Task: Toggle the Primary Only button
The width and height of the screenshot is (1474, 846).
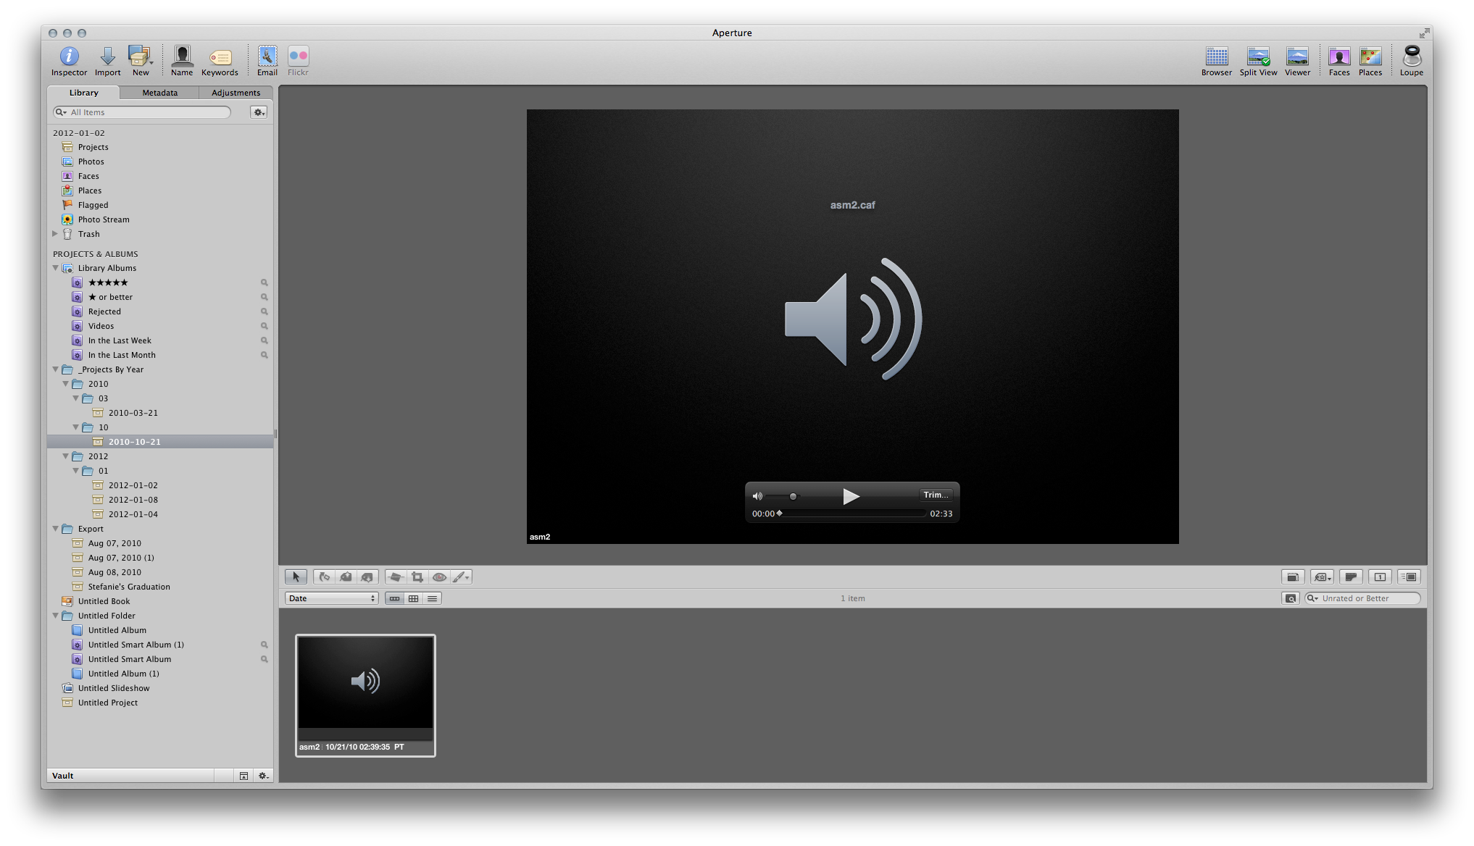Action: 1380,577
